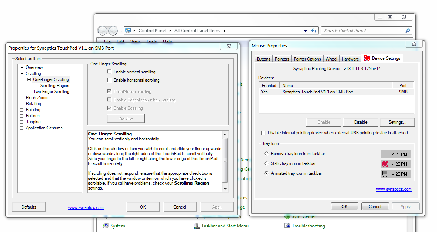Select Remove tray icon from taskbar
Viewport: 437px width, 232px height.
tap(266, 154)
